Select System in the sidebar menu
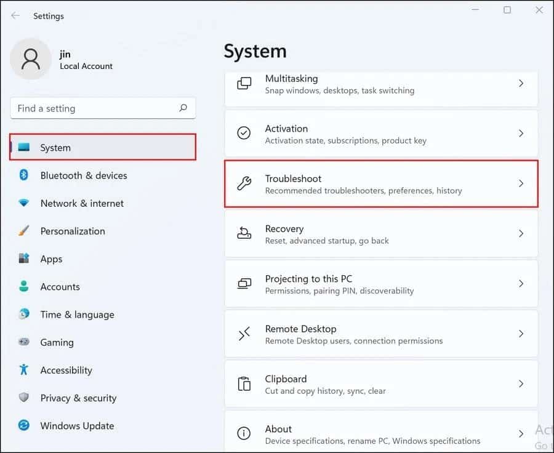Screen dimensions: 554x453 [x=55, y=148]
